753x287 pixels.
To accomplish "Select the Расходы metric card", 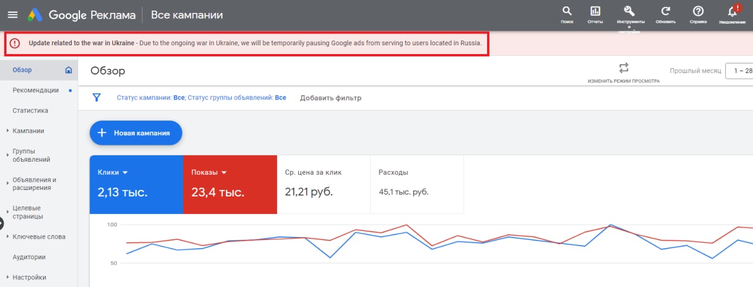I will (417, 185).
